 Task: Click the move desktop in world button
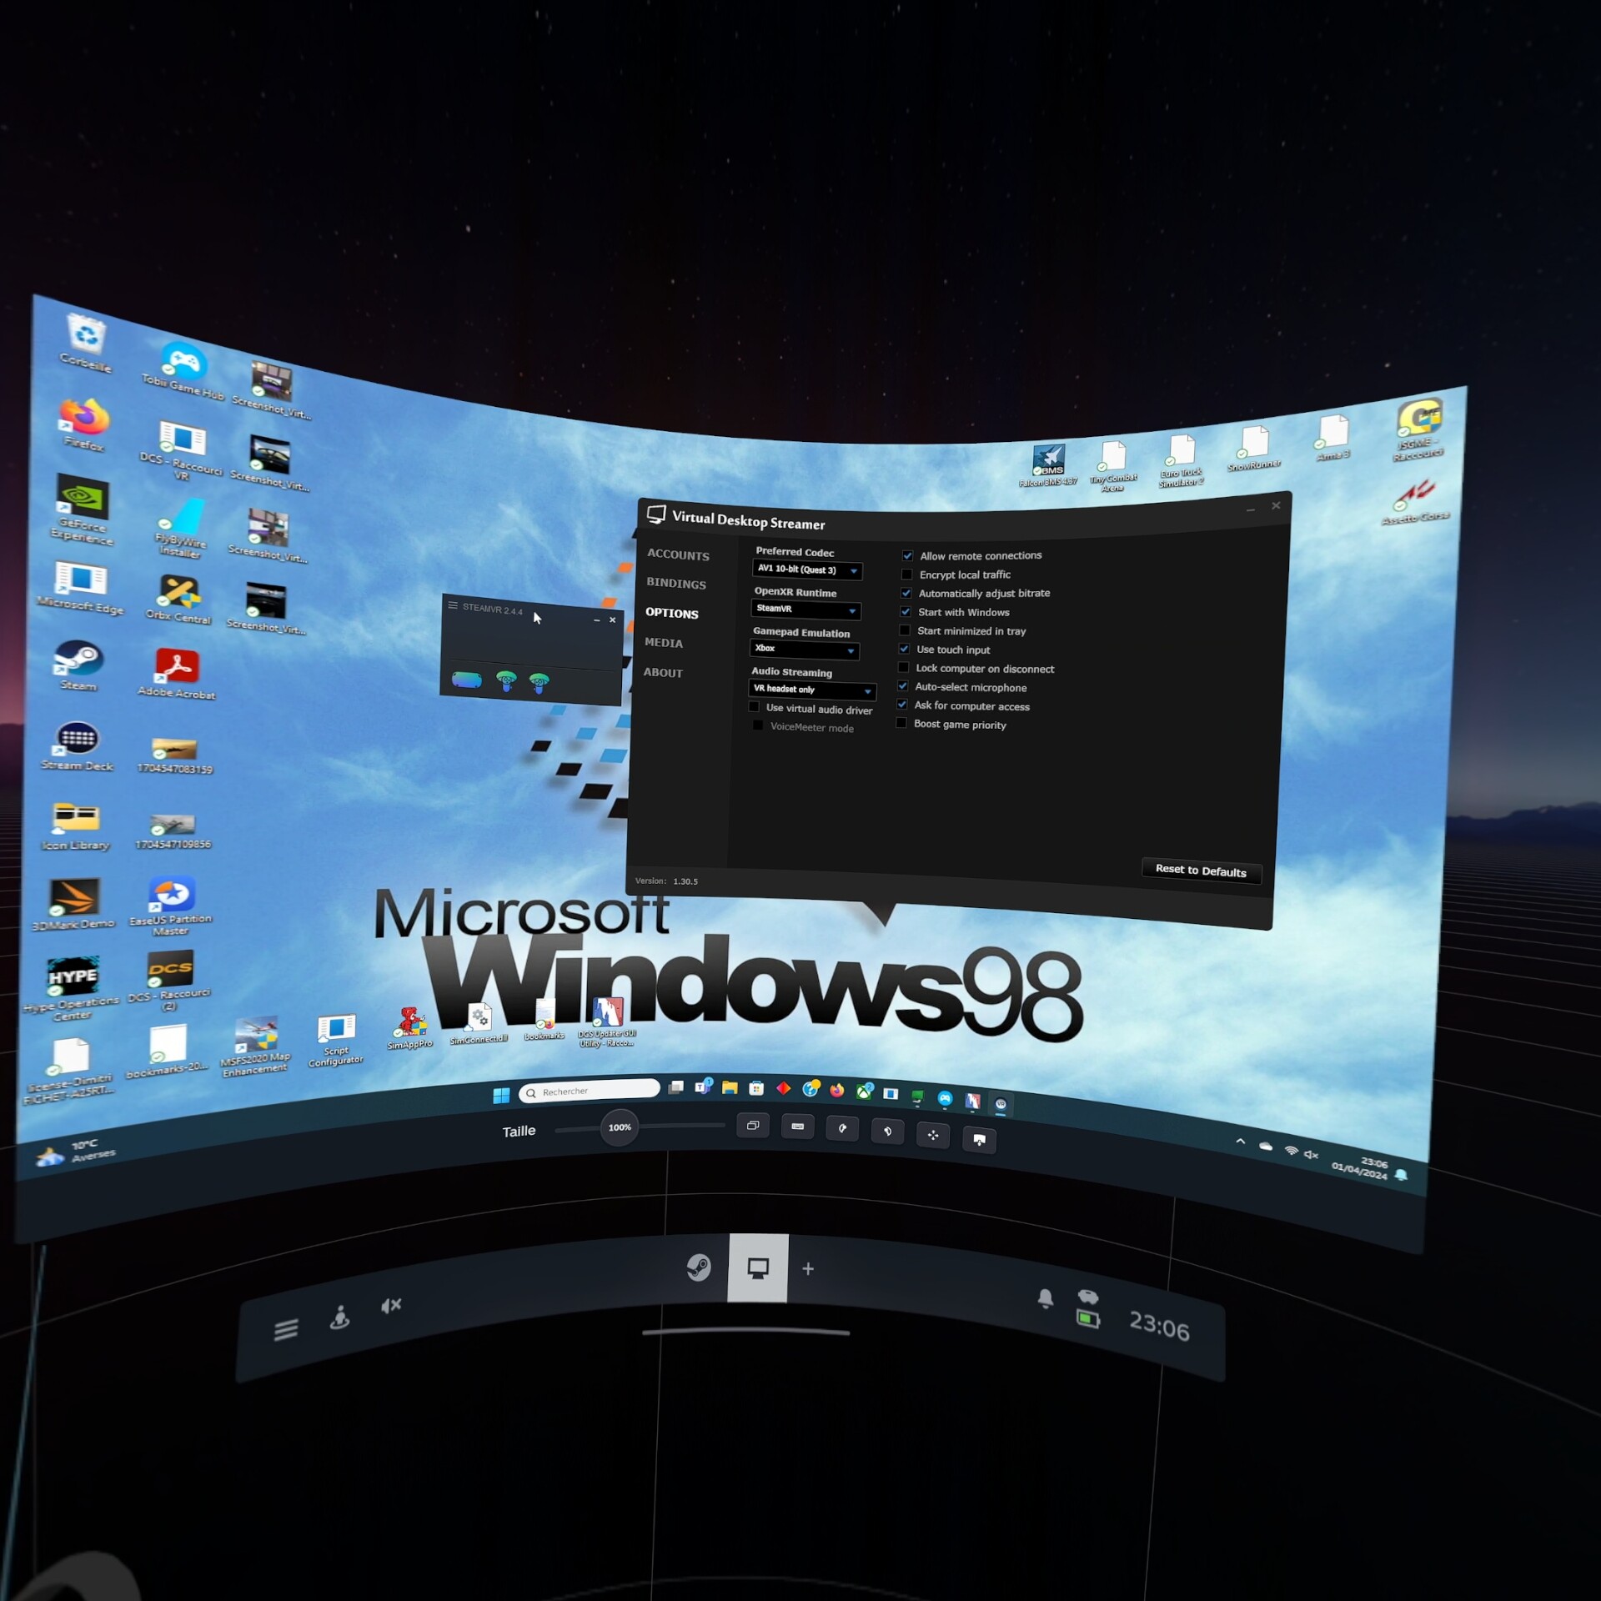(x=933, y=1135)
